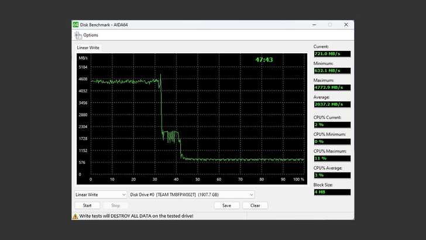Maximize the Disk Benchmark window
This screenshot has width=426, height=240.
click(329, 25)
